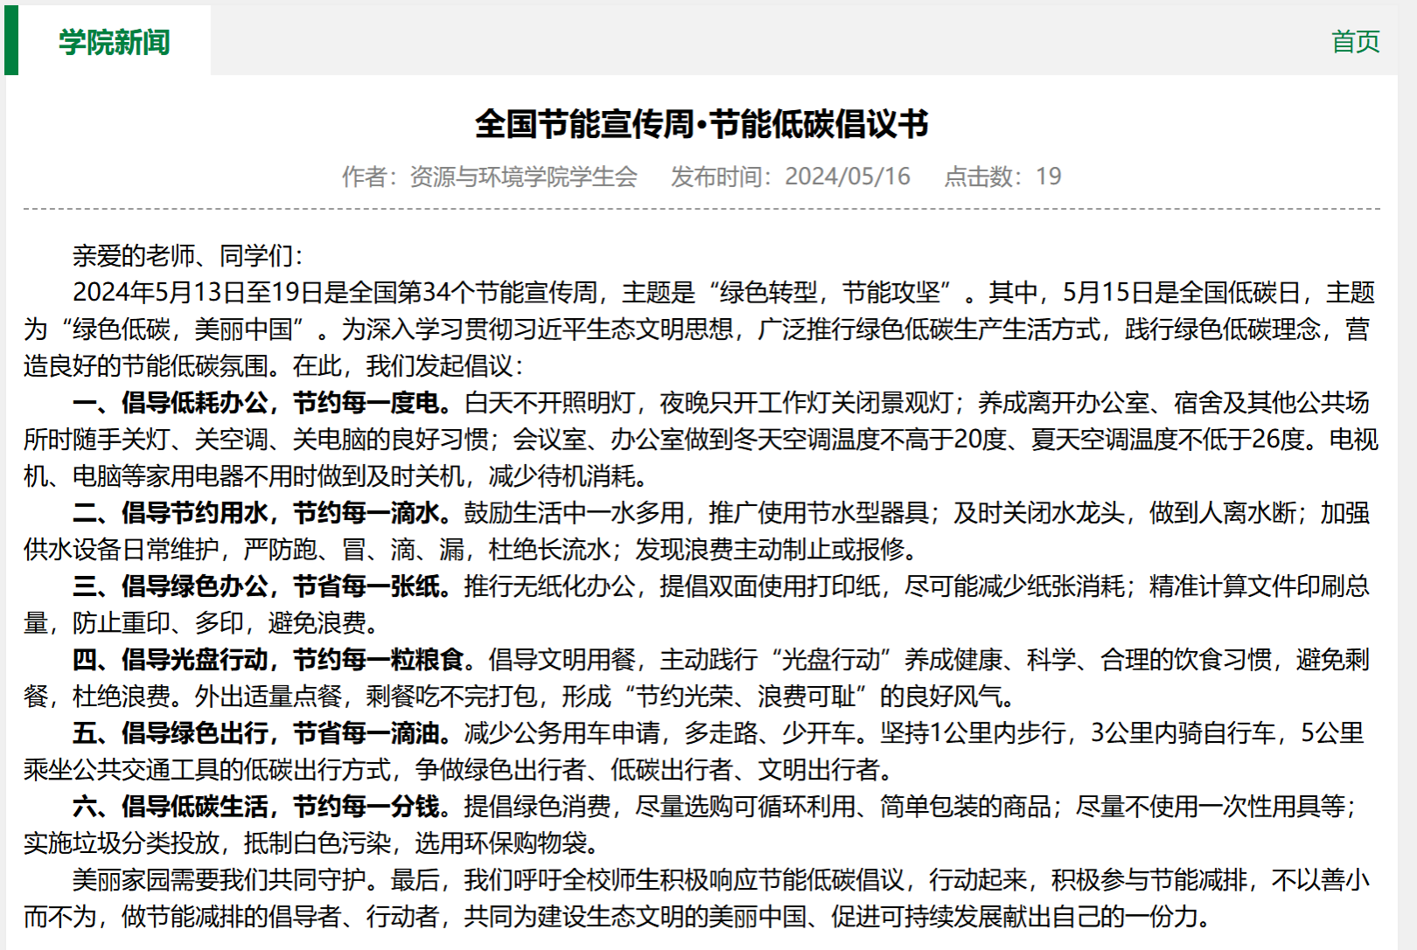Click the bold heading 六、倡导低碳生活
1417x950 pixels.
170,807
